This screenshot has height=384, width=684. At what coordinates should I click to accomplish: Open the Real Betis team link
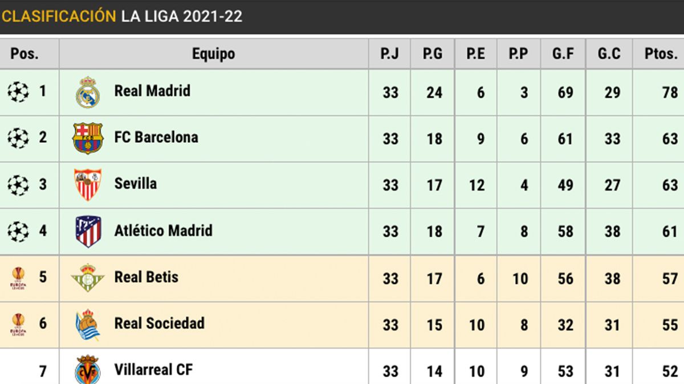tap(146, 278)
